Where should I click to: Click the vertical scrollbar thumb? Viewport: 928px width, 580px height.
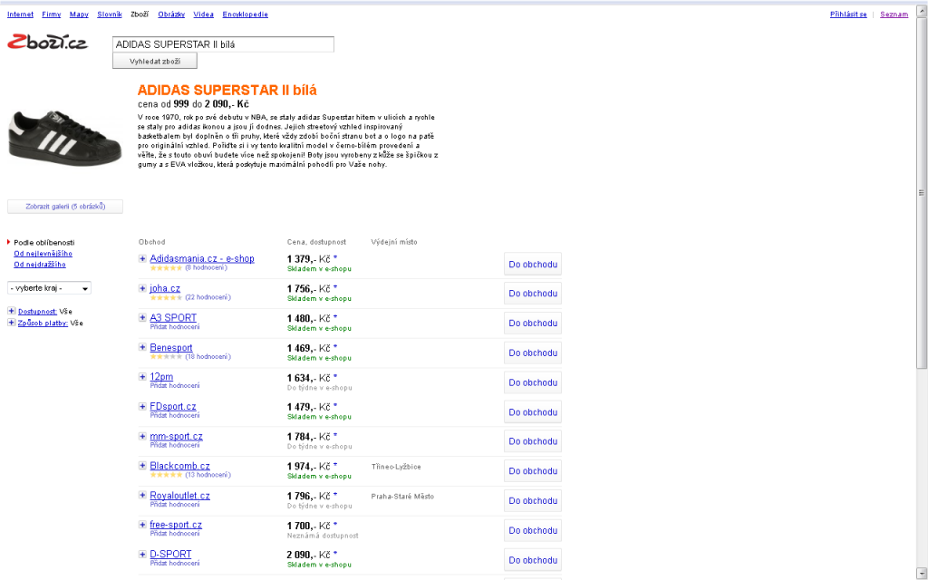click(x=922, y=192)
